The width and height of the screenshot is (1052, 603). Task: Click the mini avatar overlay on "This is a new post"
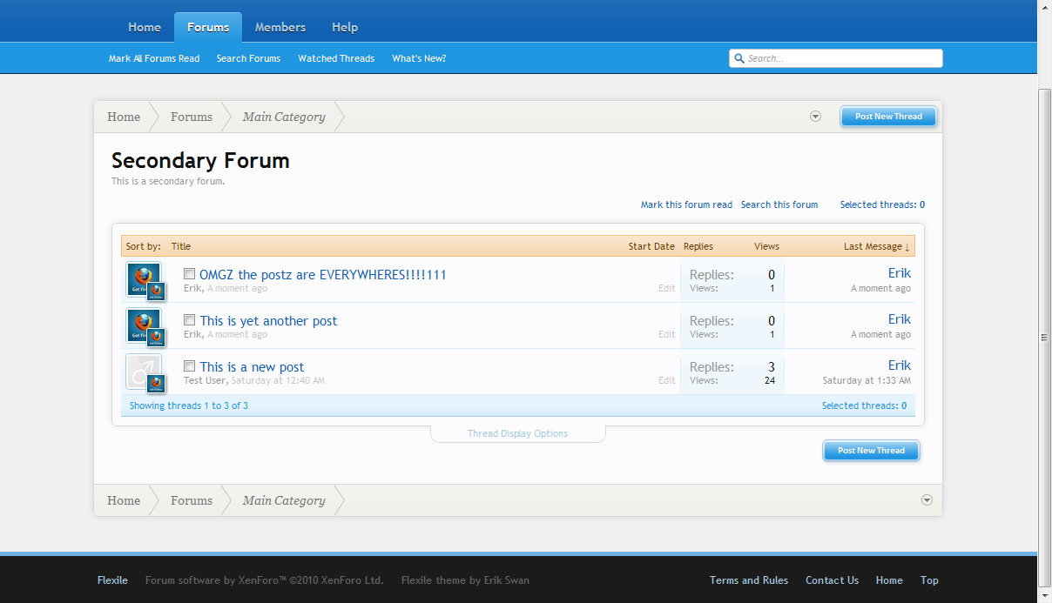[x=156, y=382]
